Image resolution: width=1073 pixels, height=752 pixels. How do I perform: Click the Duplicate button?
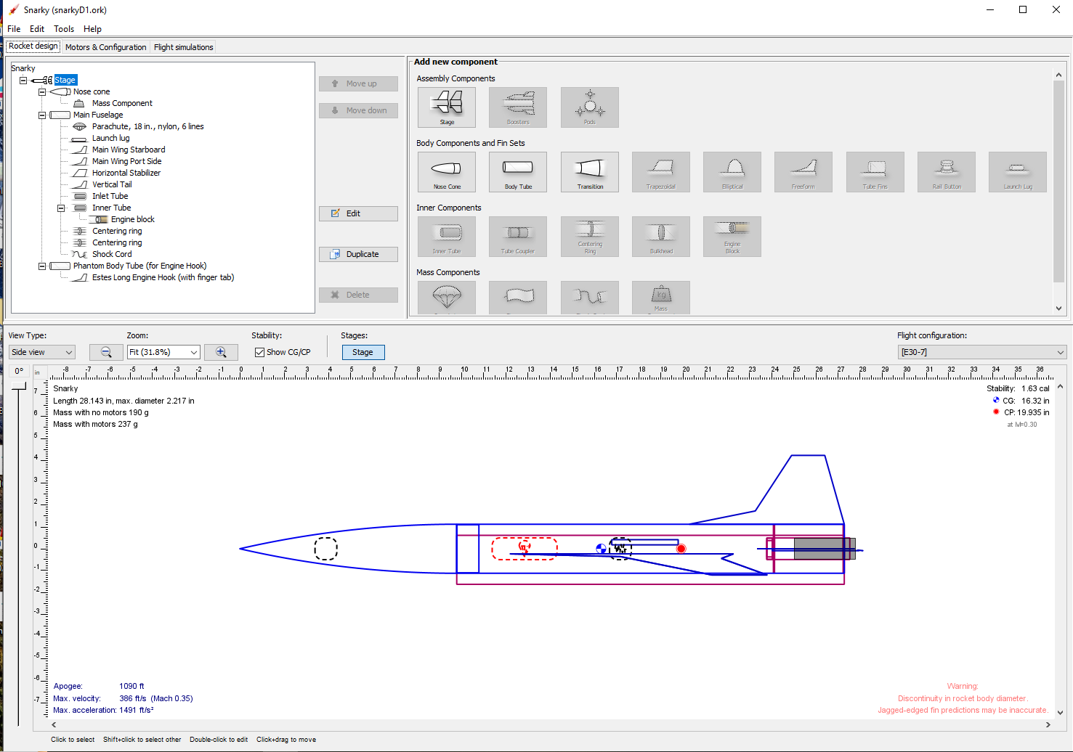click(358, 254)
